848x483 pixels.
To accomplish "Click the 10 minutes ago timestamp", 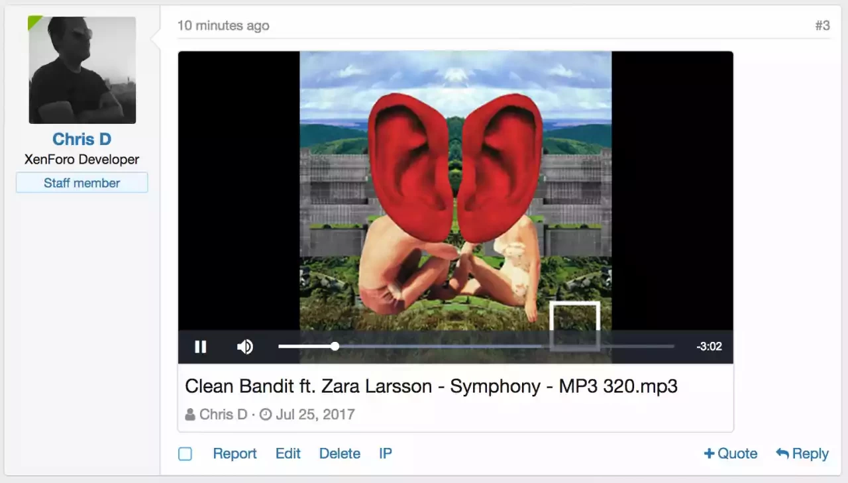I will pyautogui.click(x=223, y=26).
